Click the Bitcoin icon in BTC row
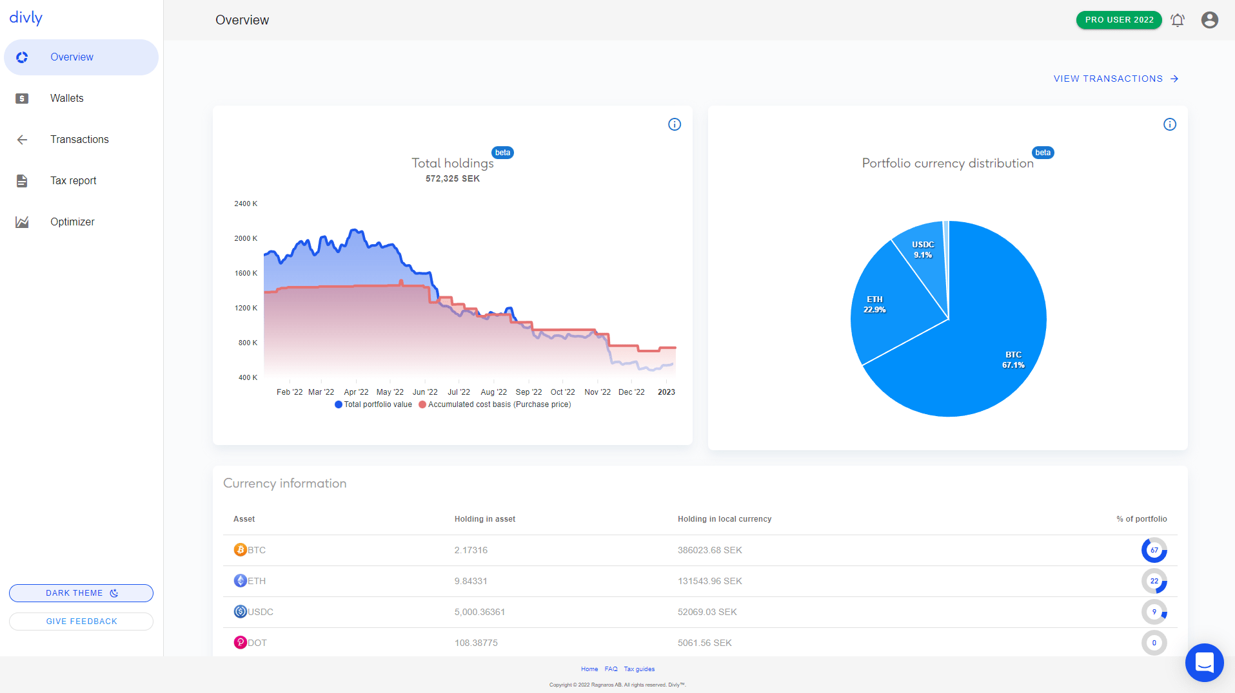This screenshot has height=693, width=1235. (x=240, y=550)
